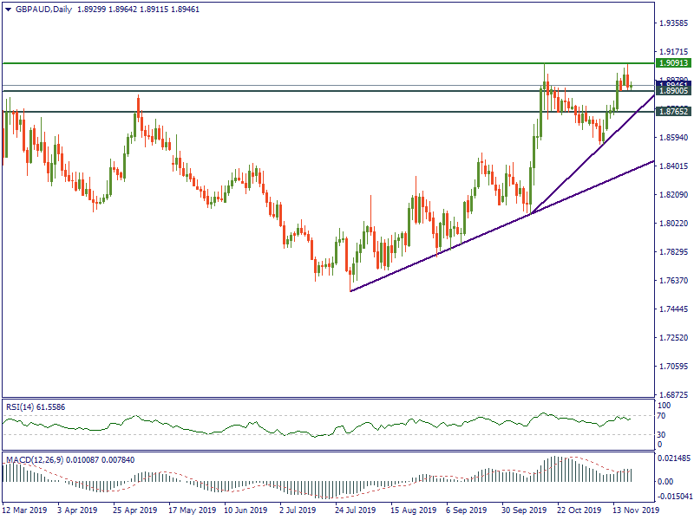
Task: Select the green 1.90913 price label
Action: click(673, 63)
